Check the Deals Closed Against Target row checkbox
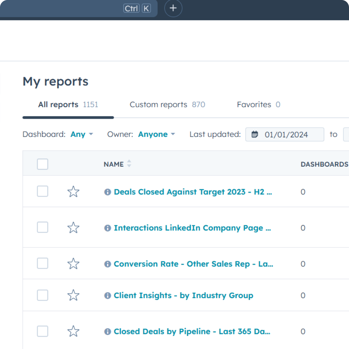The image size is (349, 349). pos(43,191)
